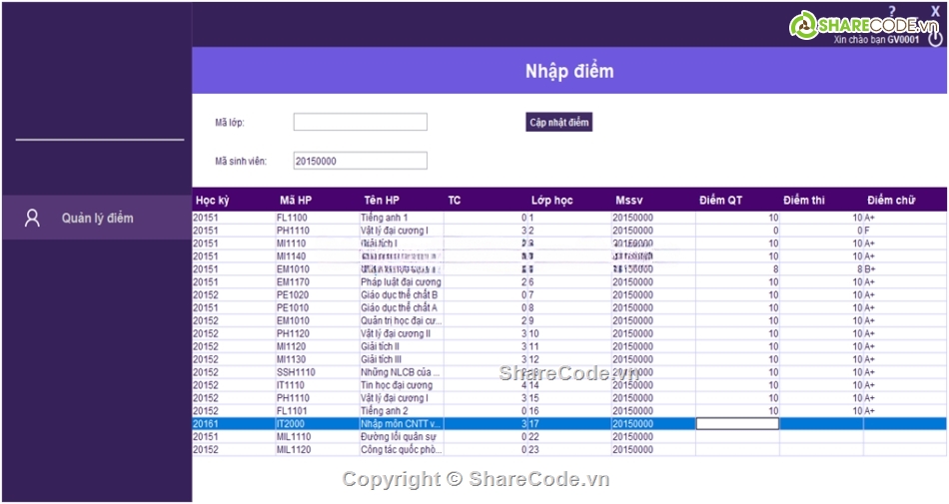This screenshot has height=504, width=949.
Task: Click the Điểm QT cell in MIL1110 row
Action: tap(737, 436)
